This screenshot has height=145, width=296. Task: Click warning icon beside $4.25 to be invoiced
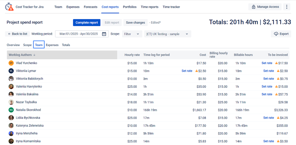(x=278, y=118)
